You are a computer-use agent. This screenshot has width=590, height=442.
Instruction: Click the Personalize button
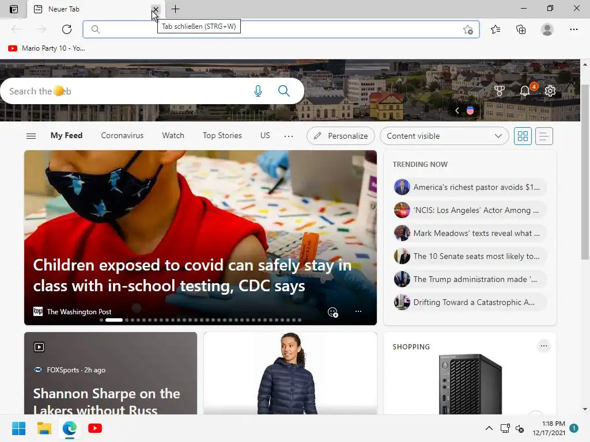(341, 136)
